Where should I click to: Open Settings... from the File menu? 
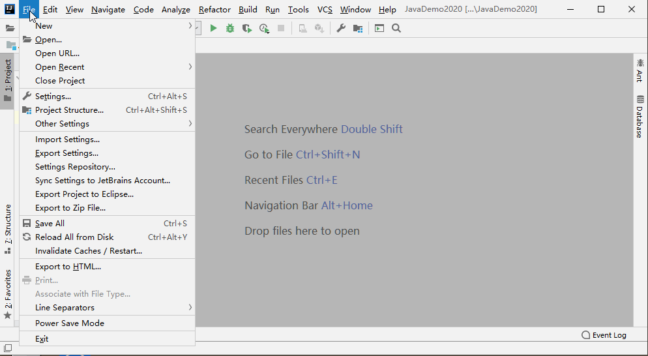pos(108,96)
